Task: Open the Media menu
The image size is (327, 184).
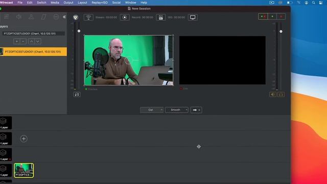Action: click(x=55, y=3)
